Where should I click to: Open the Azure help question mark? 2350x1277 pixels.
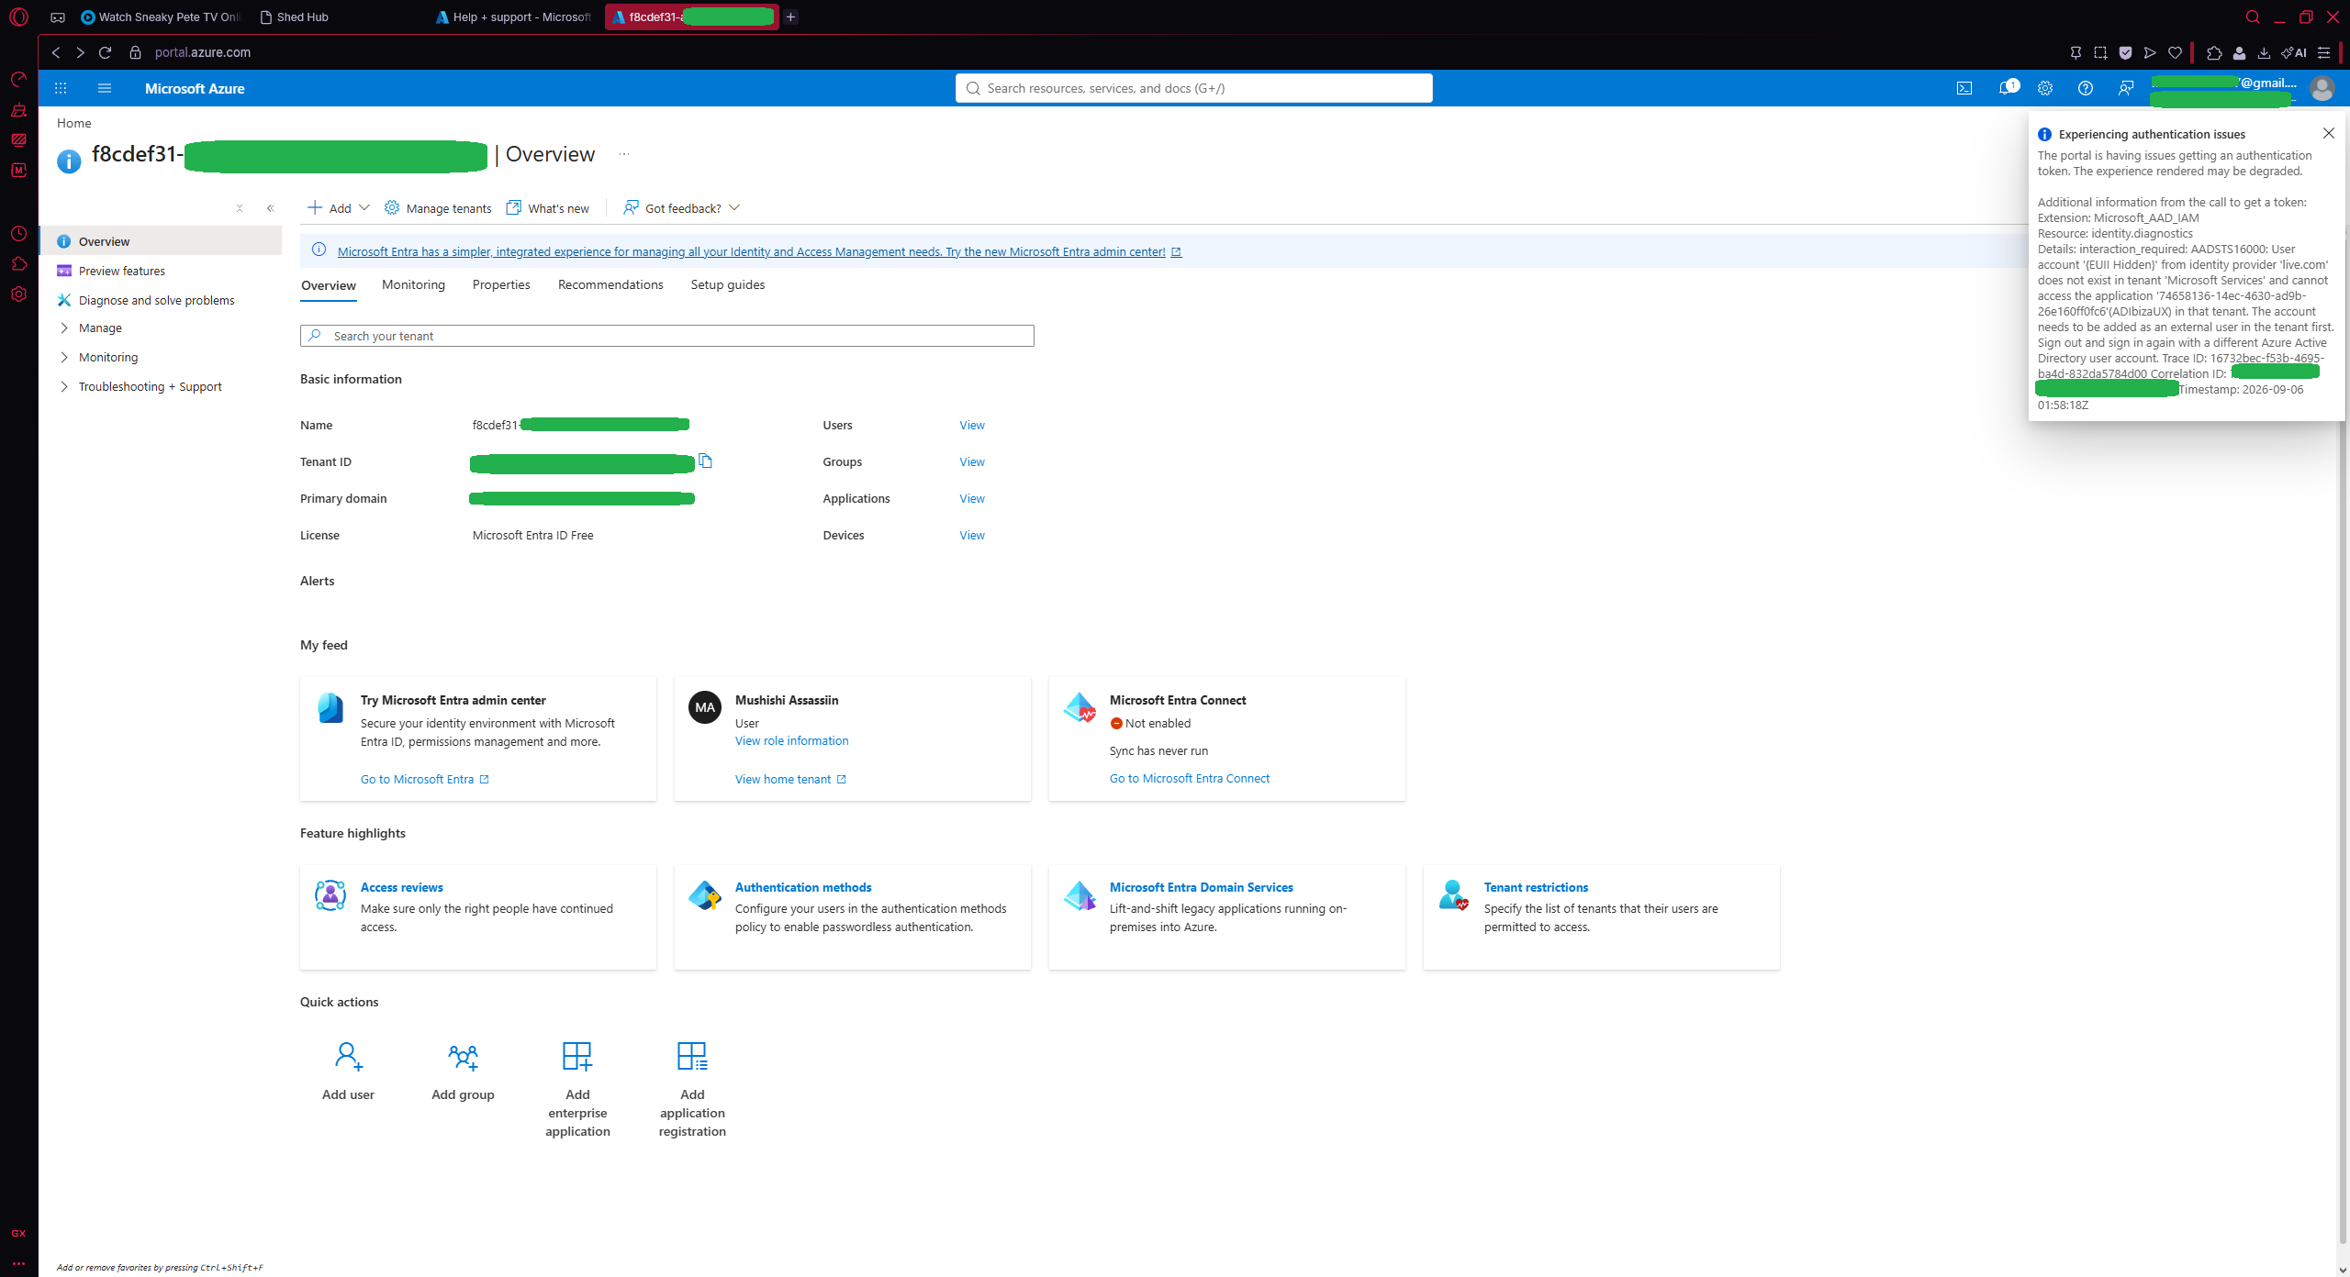tap(2086, 88)
